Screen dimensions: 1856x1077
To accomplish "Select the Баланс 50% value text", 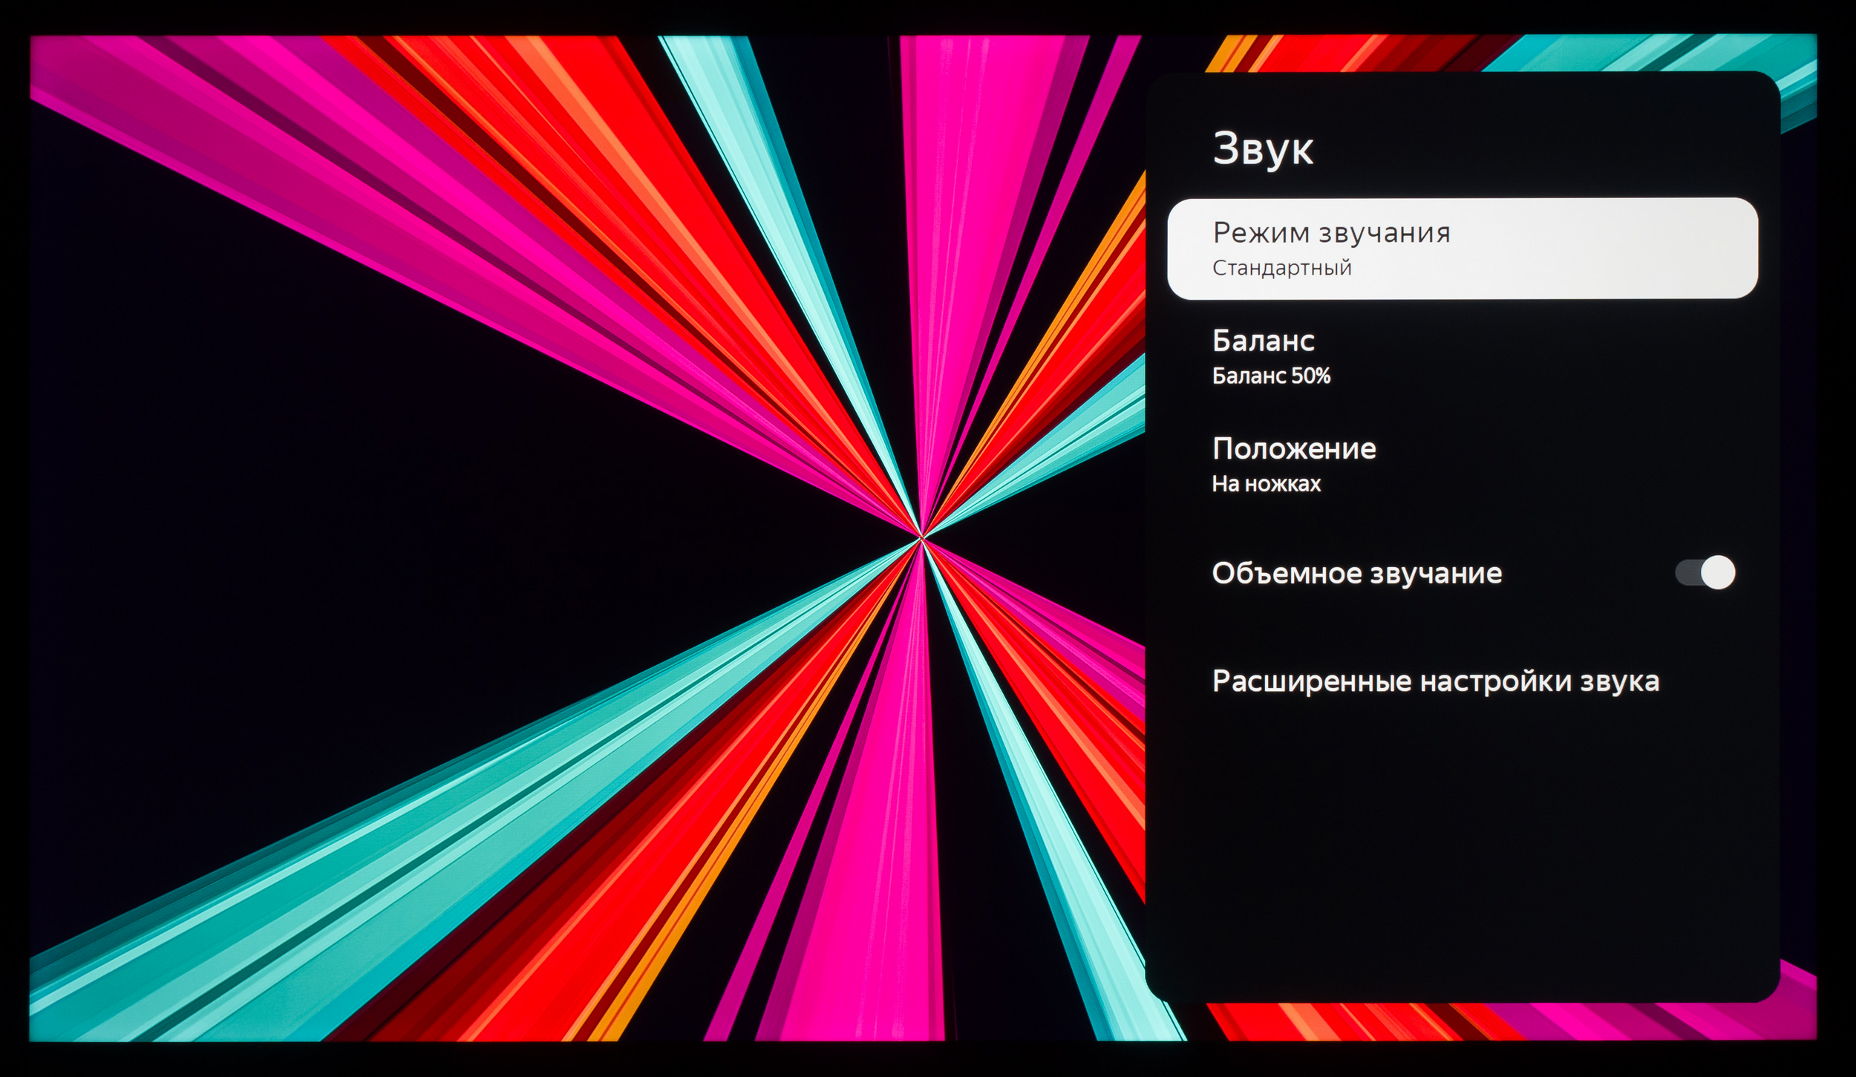I will tap(1270, 376).
